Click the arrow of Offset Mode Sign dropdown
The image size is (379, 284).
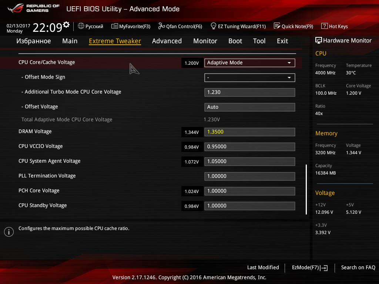tap(289, 78)
